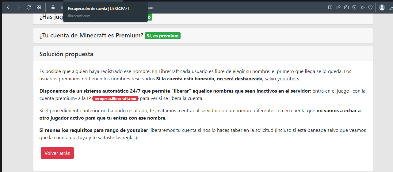
Task: Go back to the previous browser page
Action: (x=8, y=7)
